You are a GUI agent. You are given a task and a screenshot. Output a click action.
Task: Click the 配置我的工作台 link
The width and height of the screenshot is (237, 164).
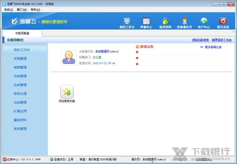(x=222, y=40)
